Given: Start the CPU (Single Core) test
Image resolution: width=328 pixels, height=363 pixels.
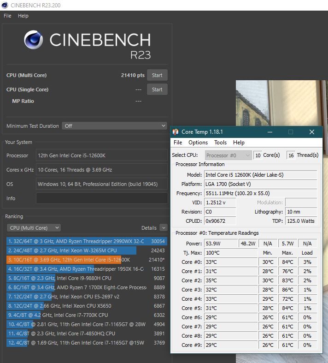Looking at the screenshot, I should 157,89.
